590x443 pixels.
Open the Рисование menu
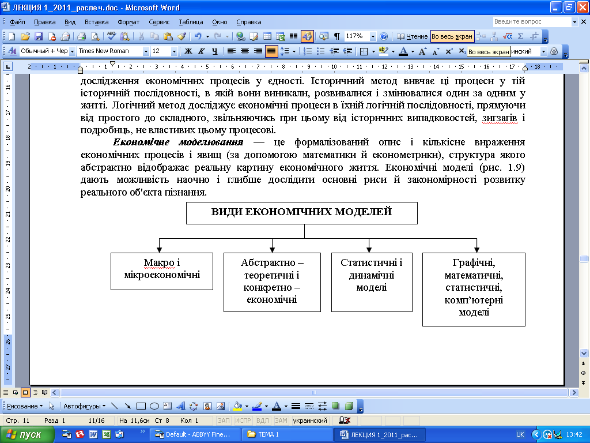pyautogui.click(x=25, y=406)
